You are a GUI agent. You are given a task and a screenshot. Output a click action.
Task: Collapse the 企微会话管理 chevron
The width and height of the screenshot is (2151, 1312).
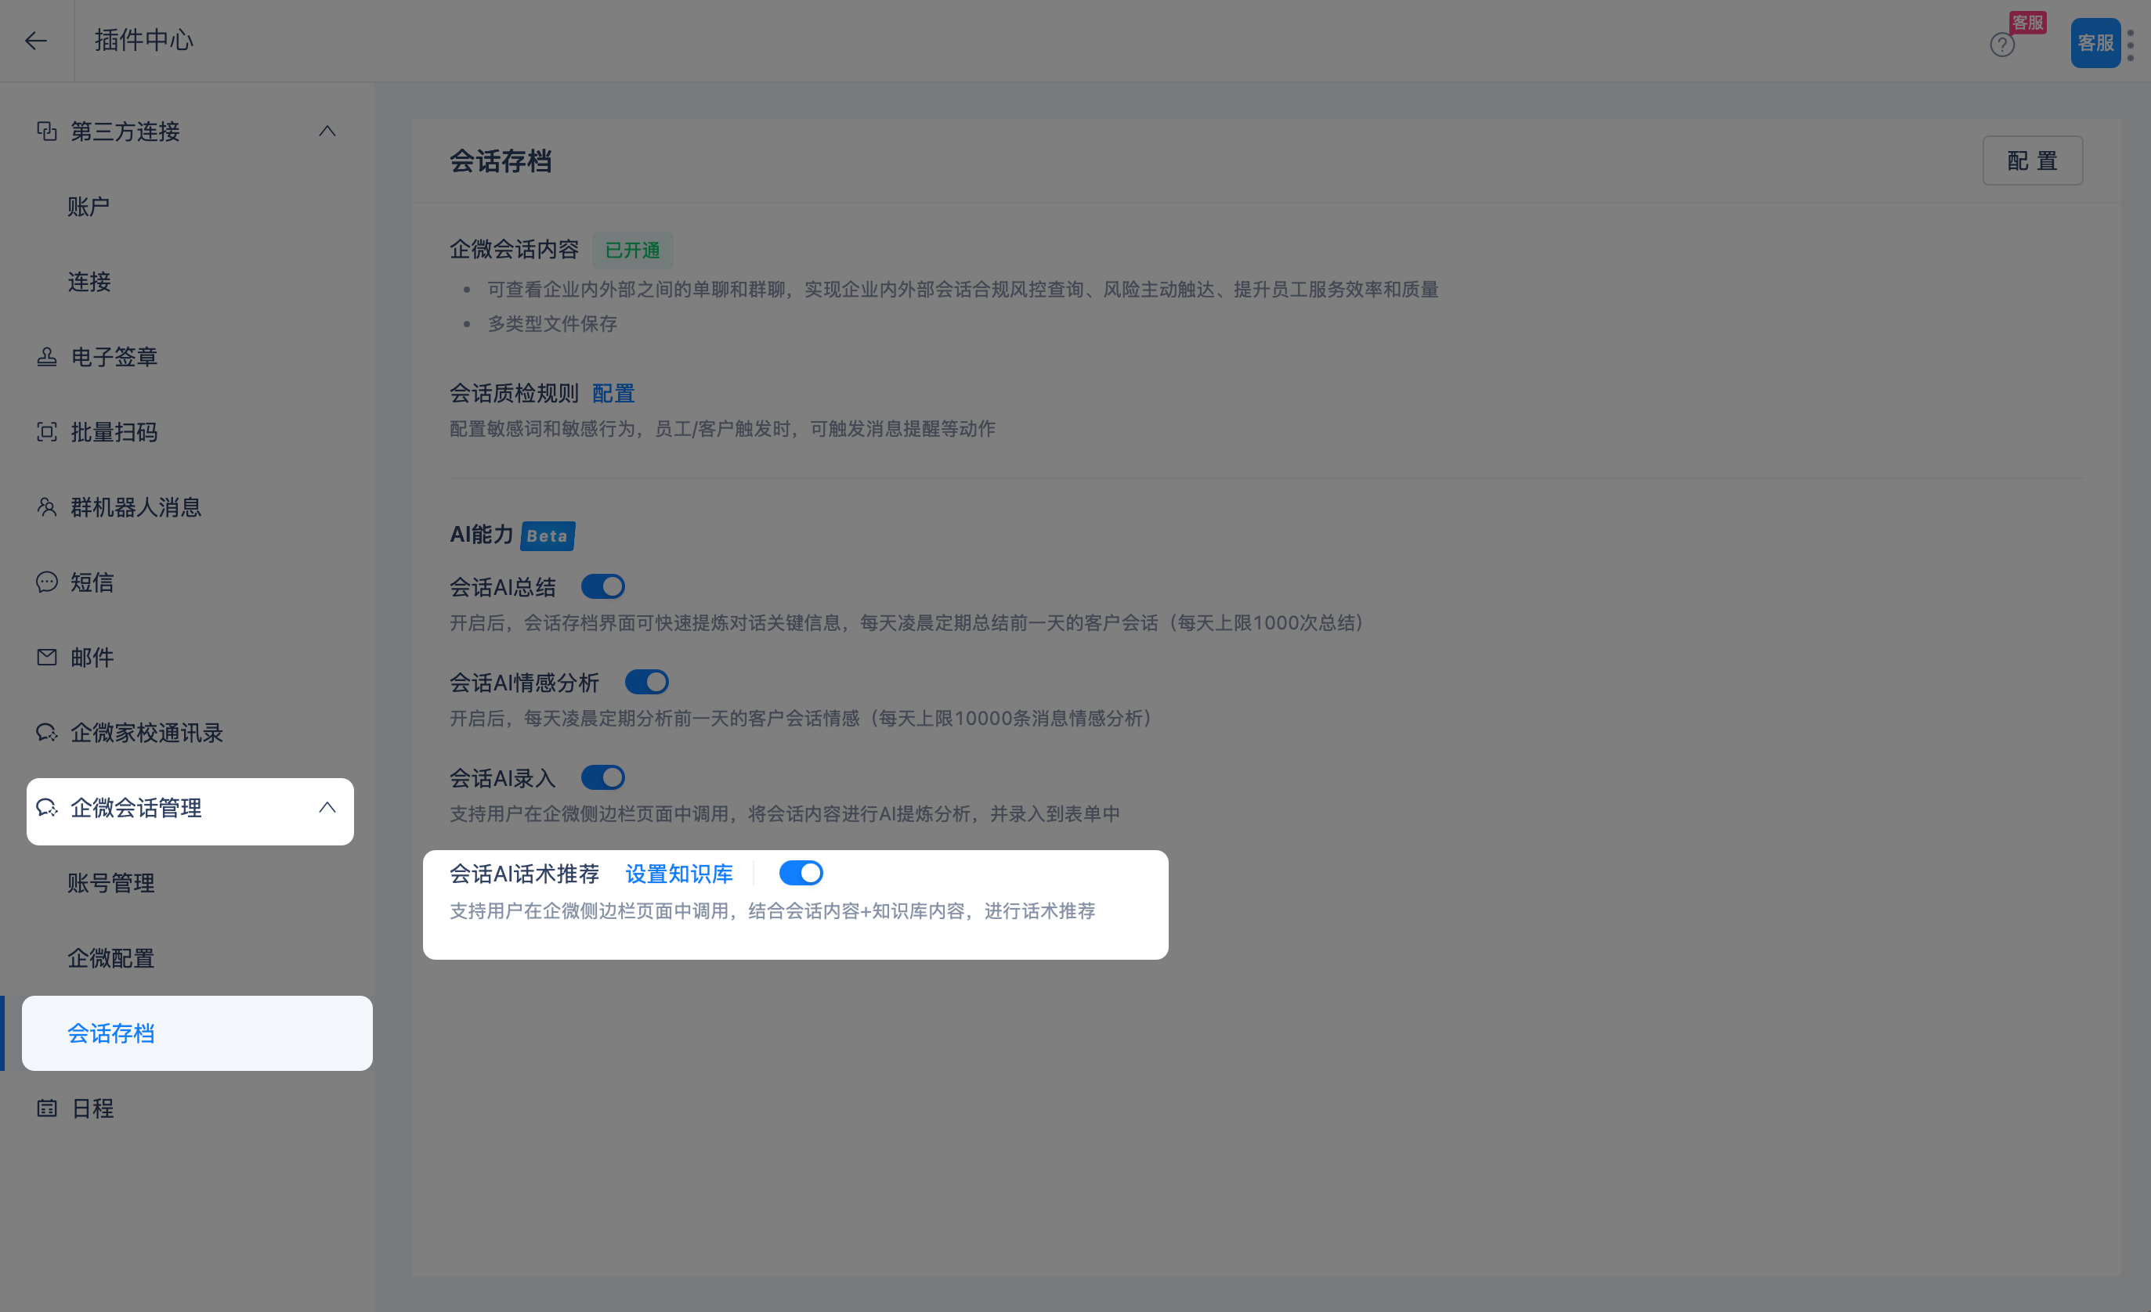point(327,808)
